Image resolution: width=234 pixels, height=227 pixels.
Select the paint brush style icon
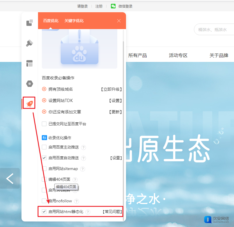pyautogui.click(x=30, y=43)
